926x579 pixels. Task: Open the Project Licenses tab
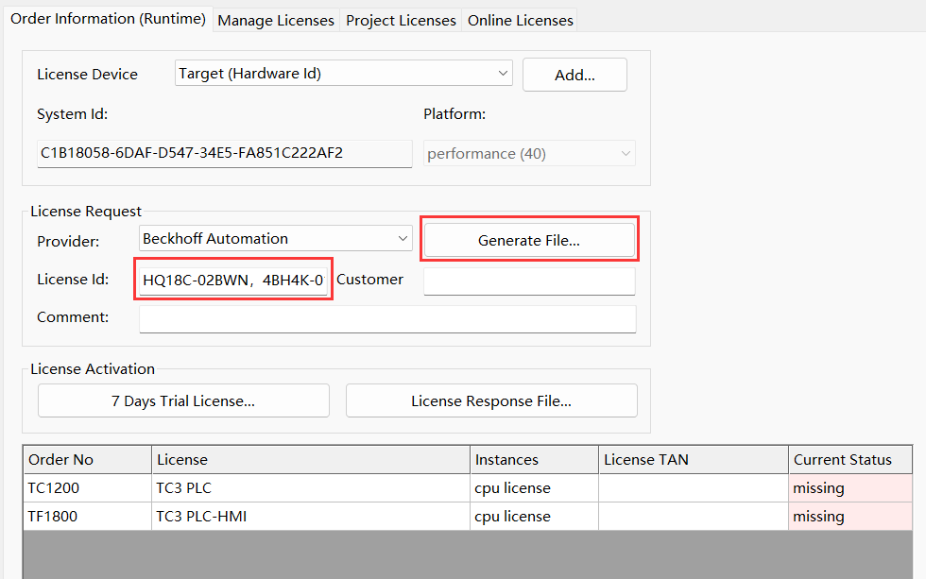[401, 20]
